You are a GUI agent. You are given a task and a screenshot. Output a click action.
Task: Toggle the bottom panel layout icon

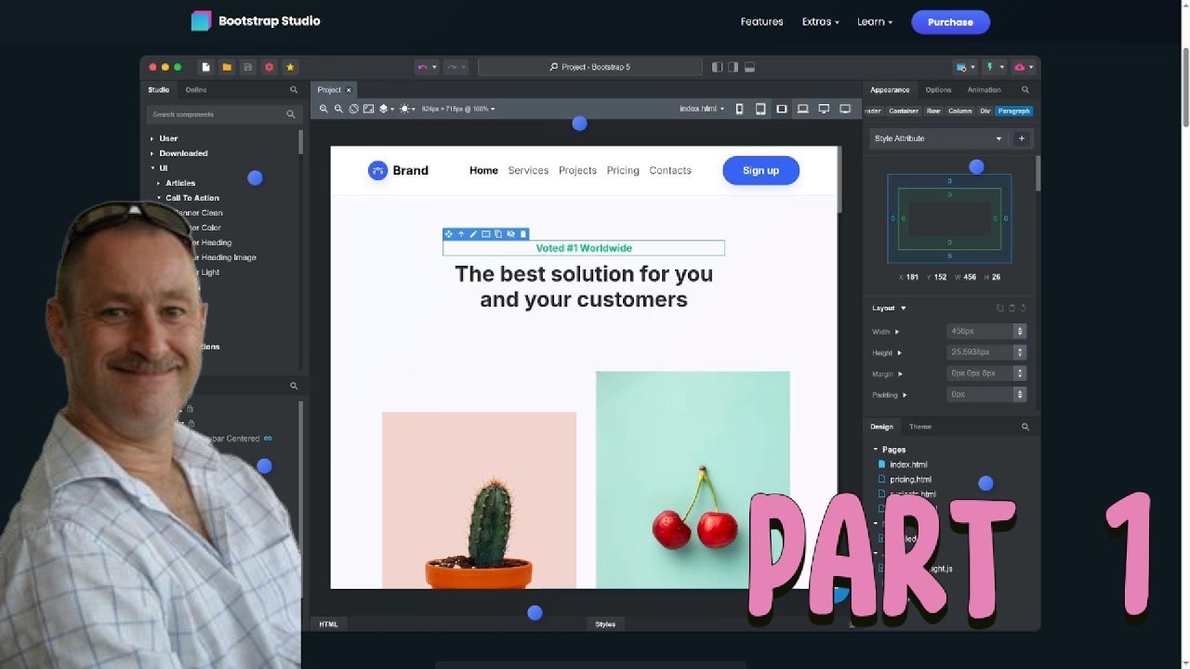750,67
